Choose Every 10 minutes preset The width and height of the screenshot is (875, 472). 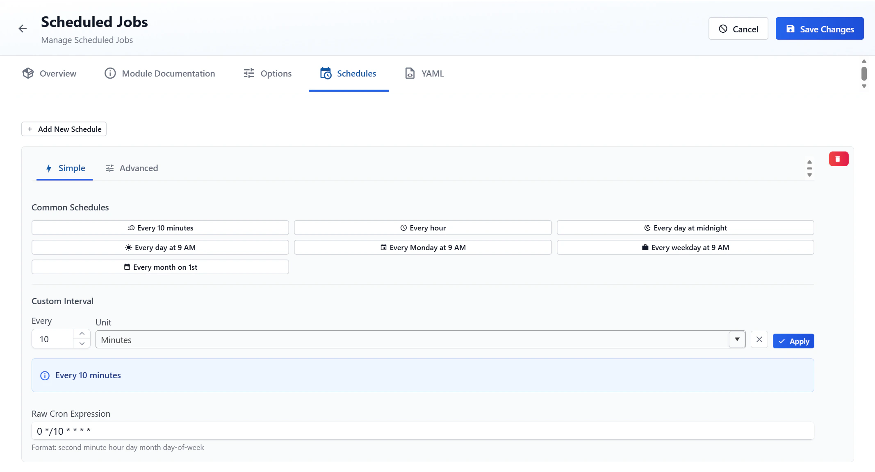coord(160,228)
